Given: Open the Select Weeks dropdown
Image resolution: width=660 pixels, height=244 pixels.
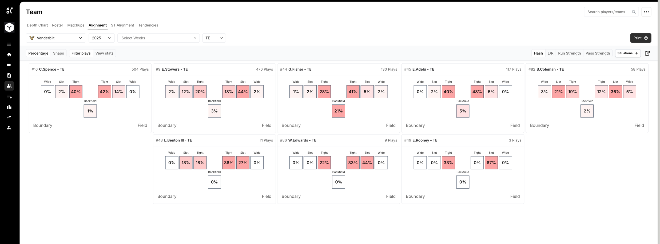Looking at the screenshot, I should (x=158, y=38).
